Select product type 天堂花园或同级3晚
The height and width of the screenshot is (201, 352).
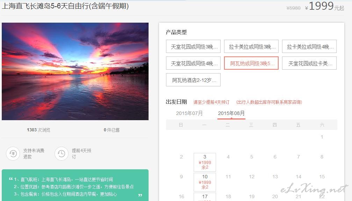(x=193, y=46)
